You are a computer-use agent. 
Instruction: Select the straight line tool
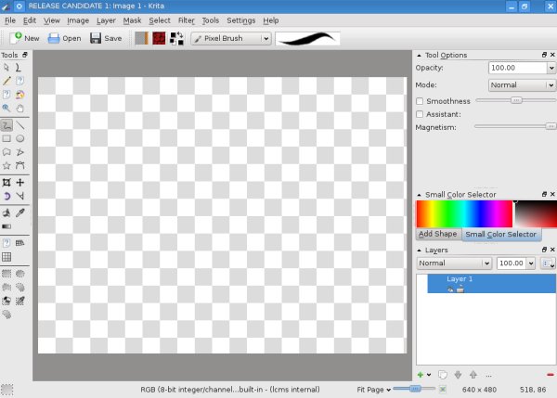(x=20, y=125)
